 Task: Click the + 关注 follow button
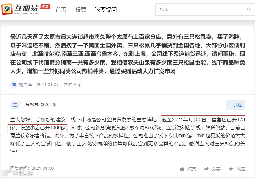[235, 105]
